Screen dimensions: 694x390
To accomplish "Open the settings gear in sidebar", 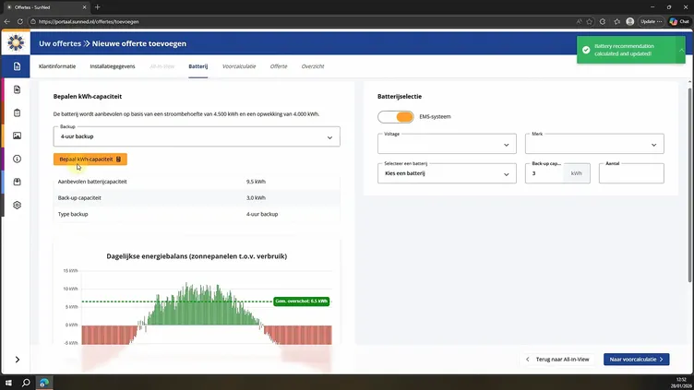I will click(17, 205).
